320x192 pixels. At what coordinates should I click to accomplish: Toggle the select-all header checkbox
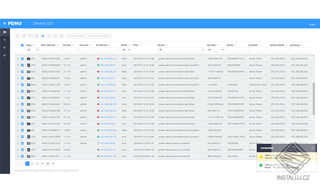click(22, 45)
